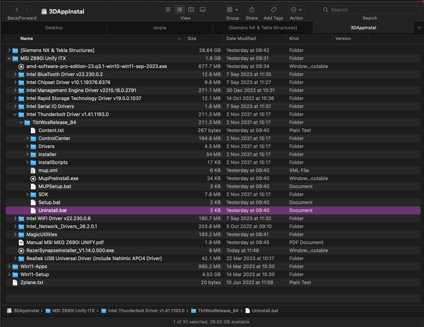424x327 pixels.
Task: Collapse the MSI Z690i Unify ITX folder
Action: (9, 58)
